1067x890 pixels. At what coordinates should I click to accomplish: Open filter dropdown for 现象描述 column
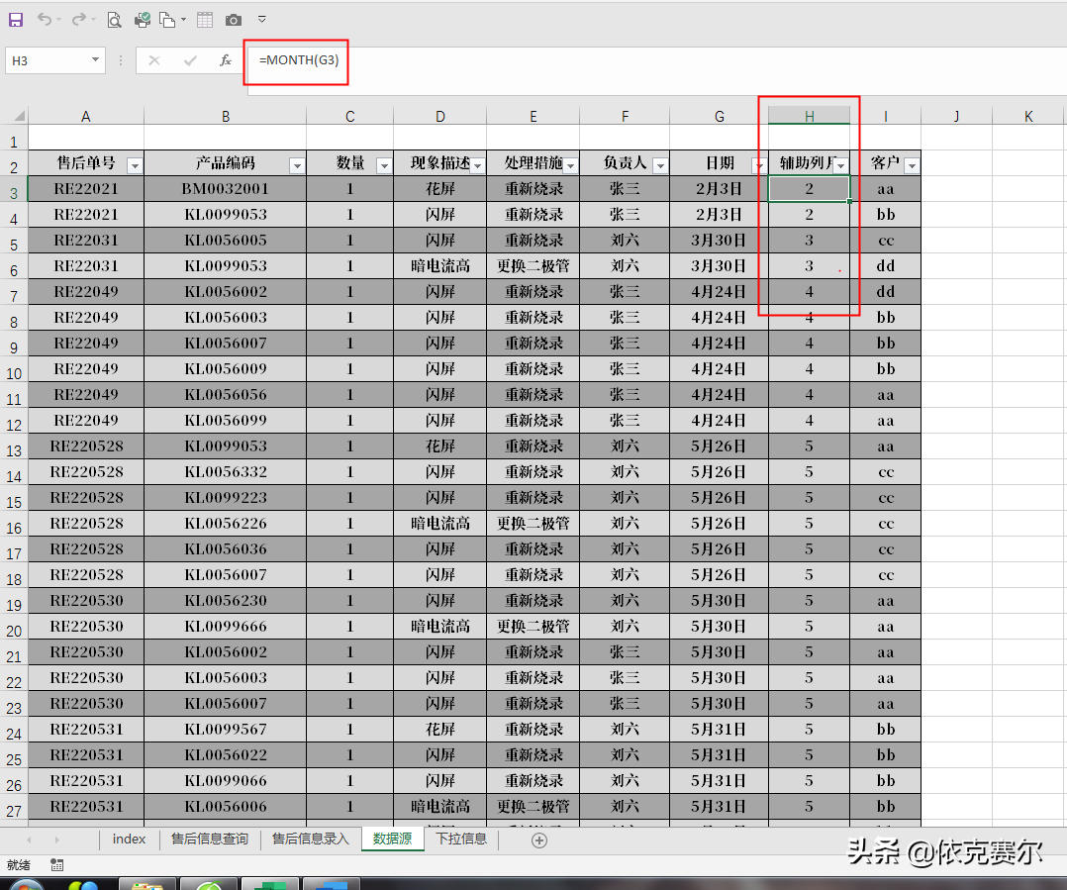point(478,165)
